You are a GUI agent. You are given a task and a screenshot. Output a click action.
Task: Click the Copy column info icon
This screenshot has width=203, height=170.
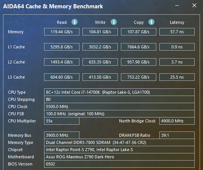coord(151,22)
